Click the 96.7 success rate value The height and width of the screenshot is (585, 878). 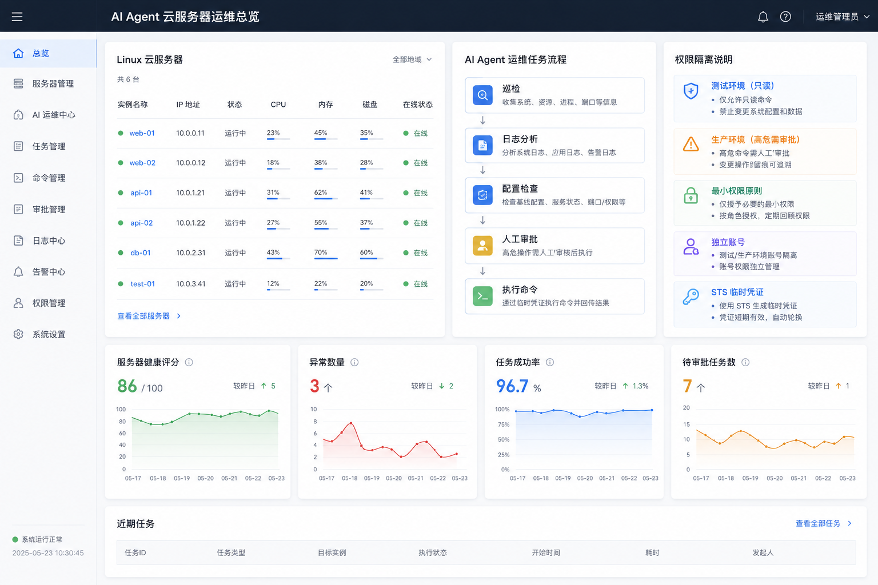pyautogui.click(x=512, y=386)
